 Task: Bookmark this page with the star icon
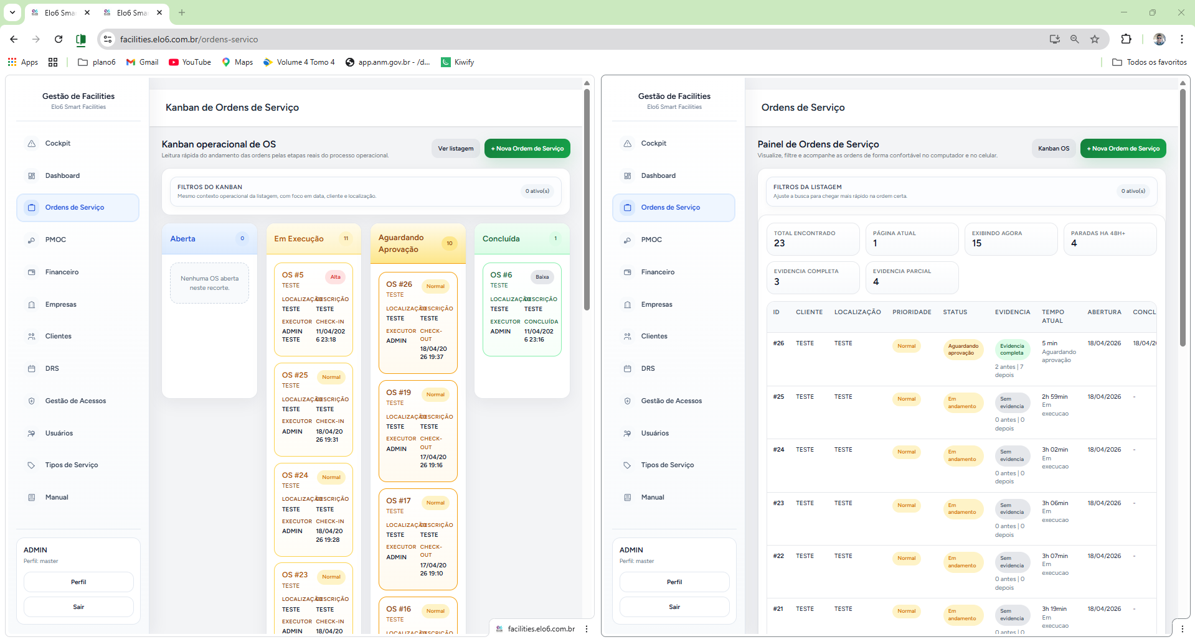pos(1095,39)
